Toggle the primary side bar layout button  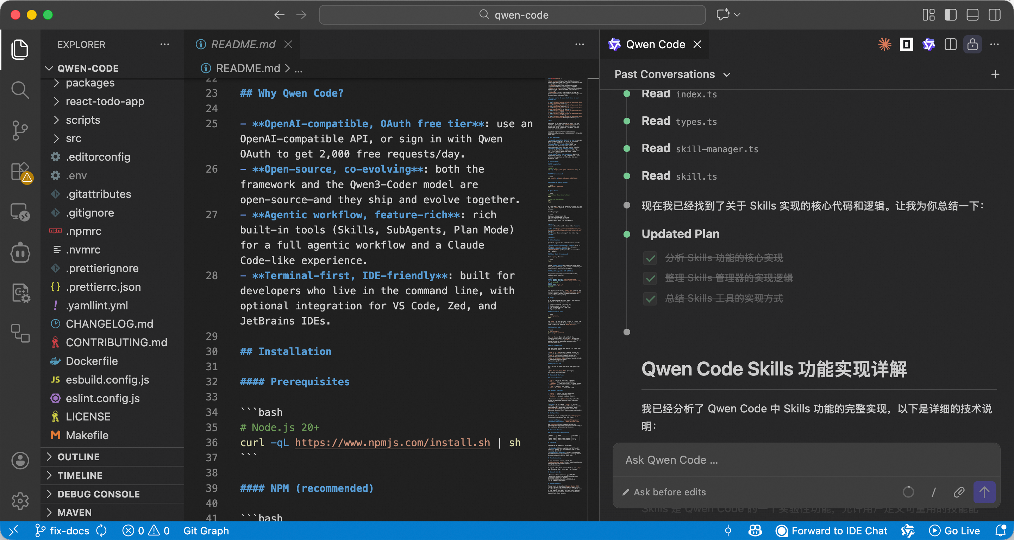[950, 15]
